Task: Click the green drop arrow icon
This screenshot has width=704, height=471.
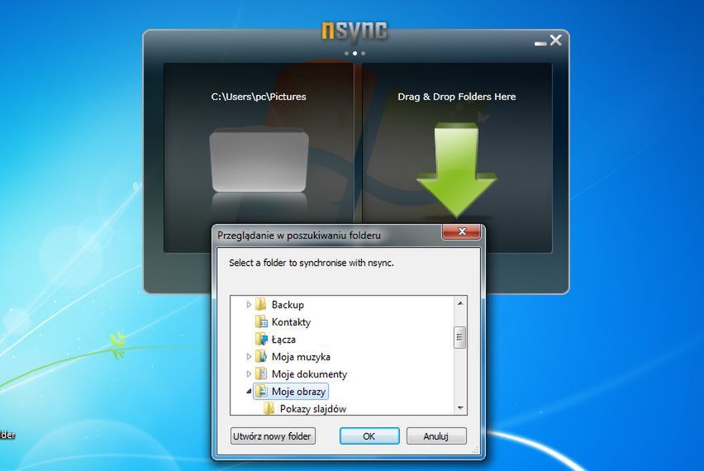Action: pos(457,169)
